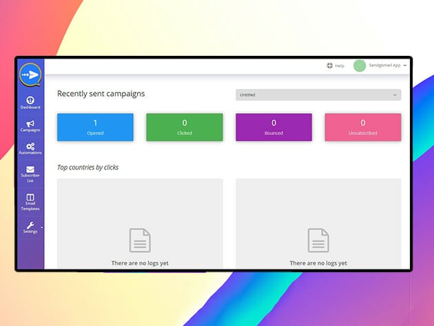Expand the account chevron beside Sendgmail App
Image resolution: width=434 pixels, height=326 pixels.
[405, 65]
